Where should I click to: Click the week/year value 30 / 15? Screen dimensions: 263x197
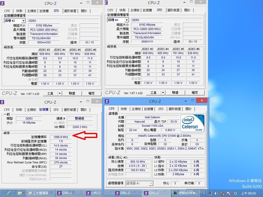point(193,42)
